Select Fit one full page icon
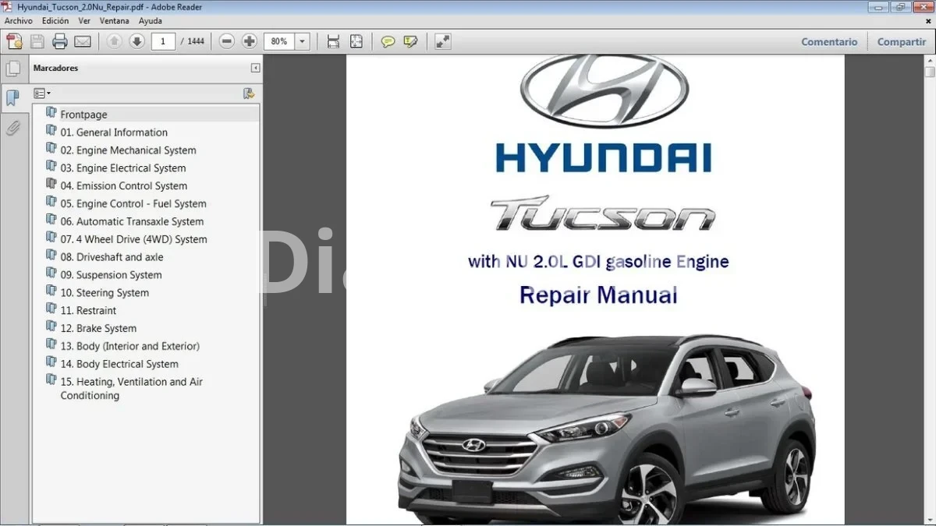Viewport: 936px width, 526px height. [356, 41]
